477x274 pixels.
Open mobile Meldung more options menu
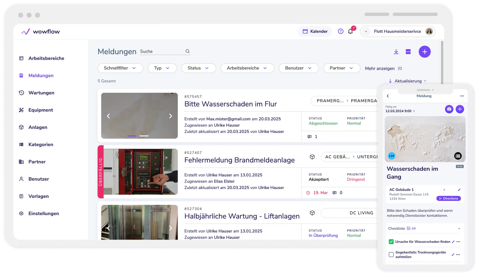[x=462, y=96]
